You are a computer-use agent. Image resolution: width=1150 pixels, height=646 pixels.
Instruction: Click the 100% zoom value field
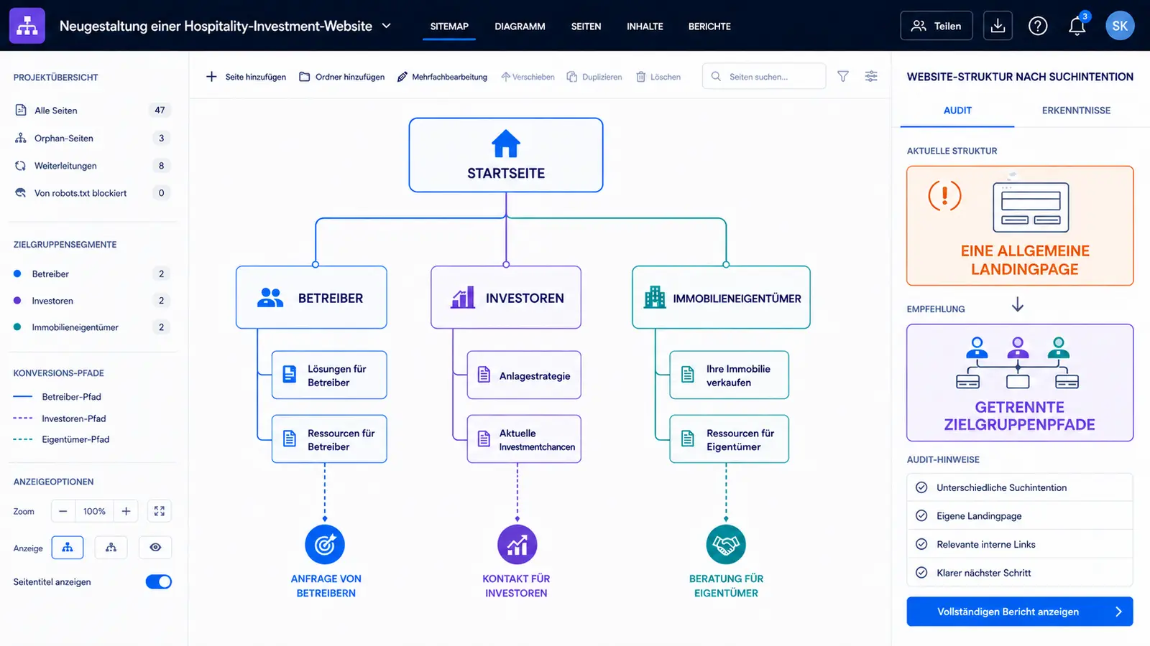point(94,511)
